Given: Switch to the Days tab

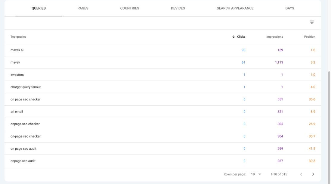Looking at the screenshot, I should (x=289, y=8).
